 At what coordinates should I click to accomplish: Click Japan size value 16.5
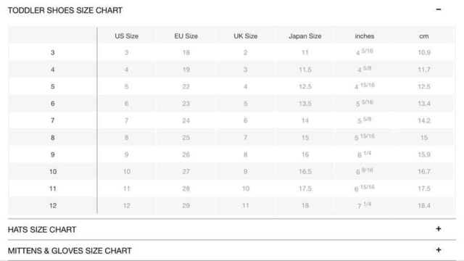click(304, 172)
